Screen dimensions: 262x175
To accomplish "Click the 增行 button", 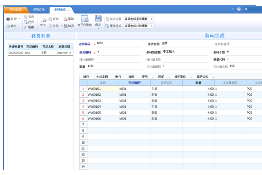I will pos(86,77).
